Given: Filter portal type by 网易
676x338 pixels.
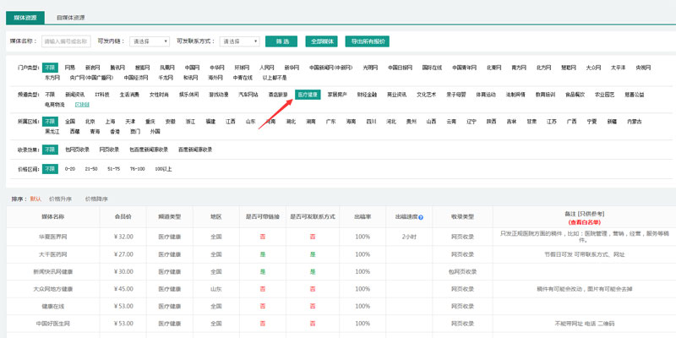Looking at the screenshot, I should [70, 68].
